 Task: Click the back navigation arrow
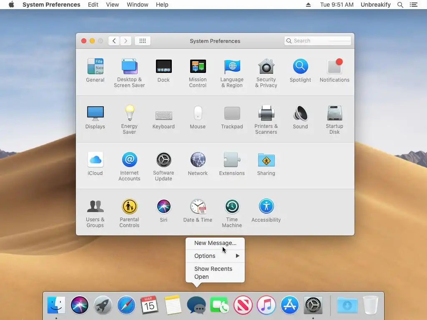[114, 41]
